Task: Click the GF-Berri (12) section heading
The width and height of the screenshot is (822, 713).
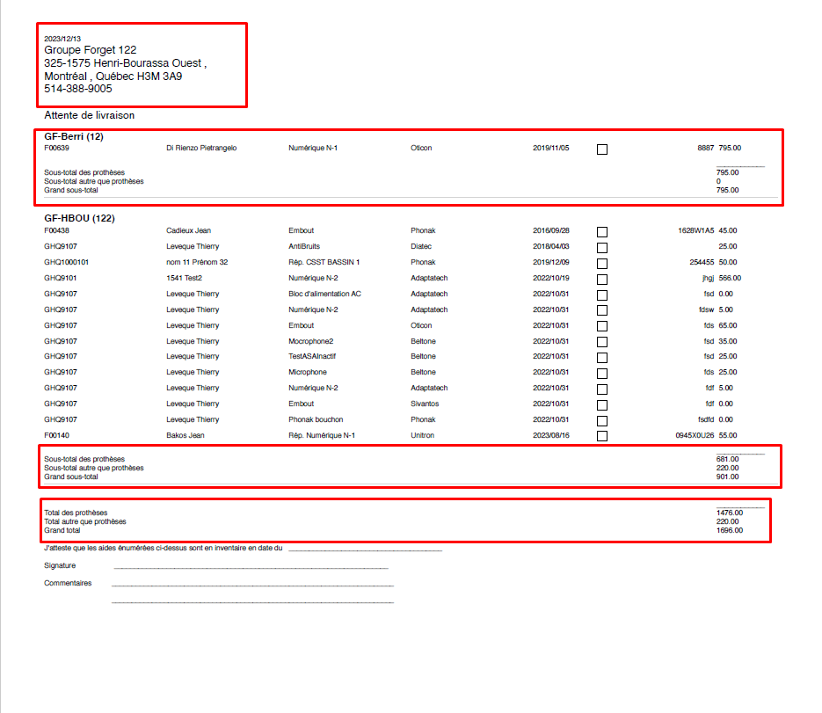Action: [74, 137]
